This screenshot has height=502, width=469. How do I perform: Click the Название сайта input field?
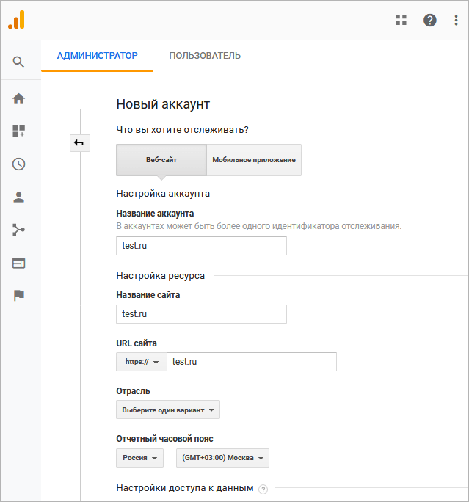[x=201, y=314]
